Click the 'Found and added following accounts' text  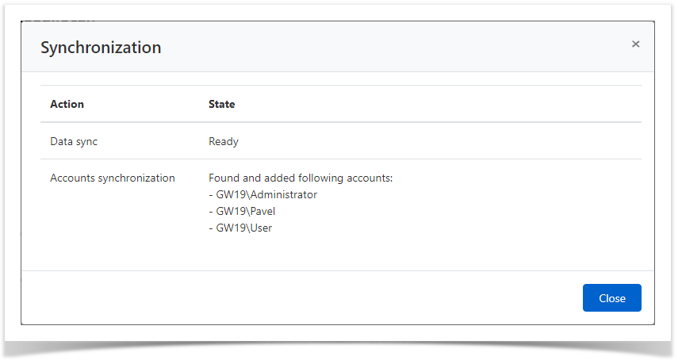click(x=301, y=178)
